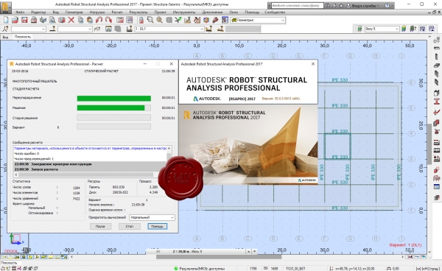The height and width of the screenshot is (271, 442).
Task: Click the main view vertical scrollbar
Action: [x=429, y=144]
